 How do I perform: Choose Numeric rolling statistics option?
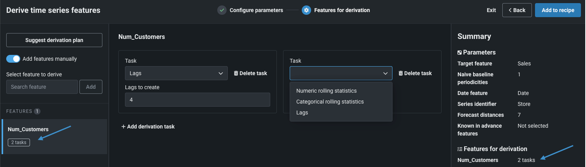326,91
